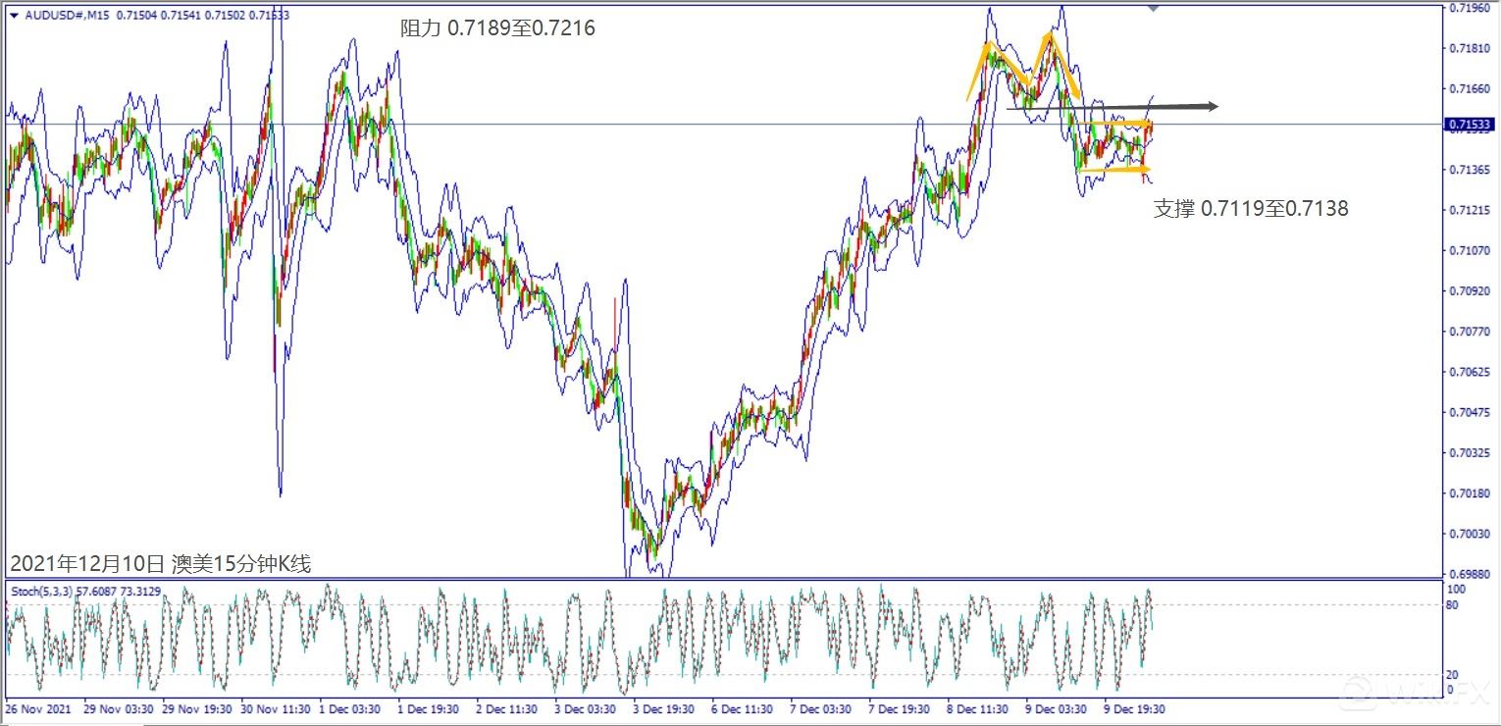Viewport: 1501px width, 726px height.
Task: Click the Stochastic level 0 label
Action: (1450, 690)
